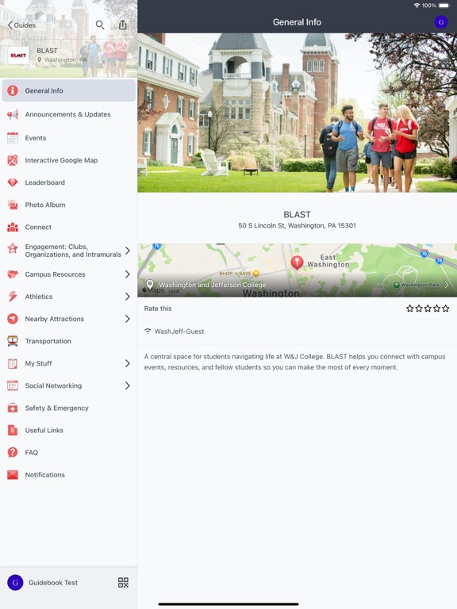Click the Leaderboard gem icon

[13, 182]
